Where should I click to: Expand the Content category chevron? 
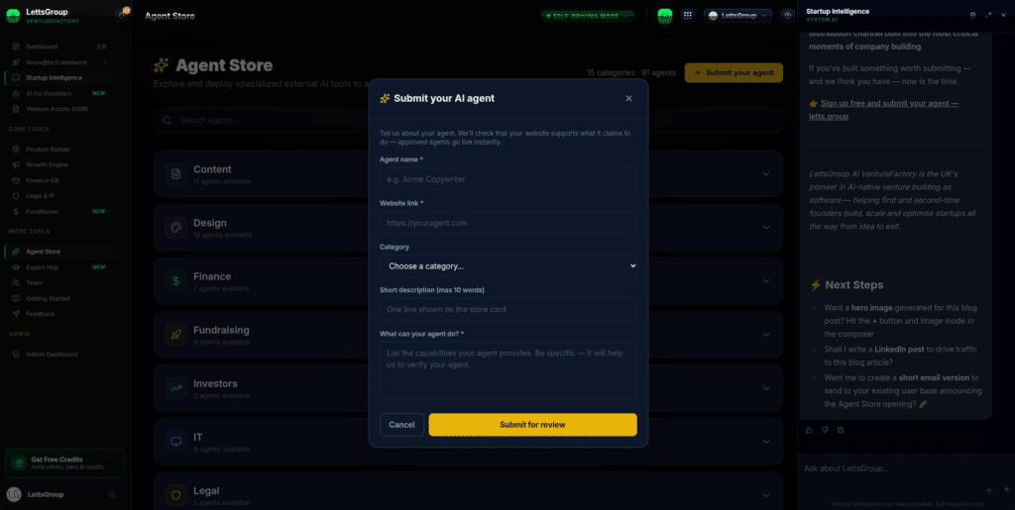coord(766,174)
